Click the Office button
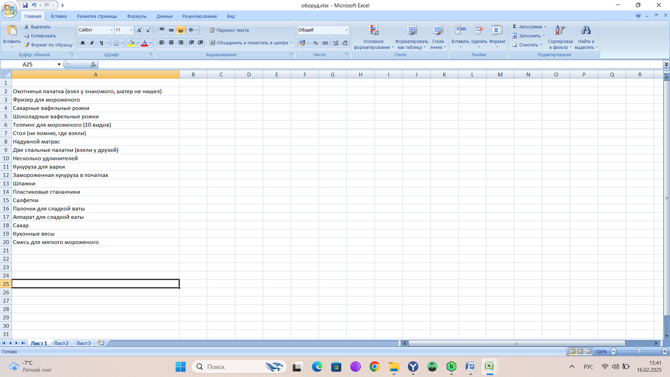This screenshot has height=377, width=670. click(9, 10)
